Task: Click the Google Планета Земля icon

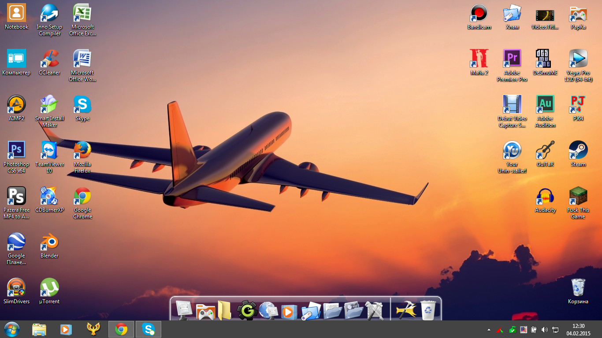Action: point(16,249)
